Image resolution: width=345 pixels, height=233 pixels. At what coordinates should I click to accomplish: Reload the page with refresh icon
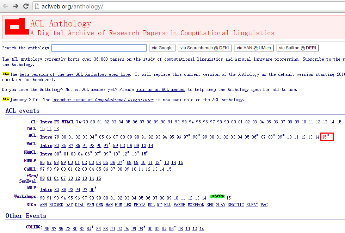point(26,6)
